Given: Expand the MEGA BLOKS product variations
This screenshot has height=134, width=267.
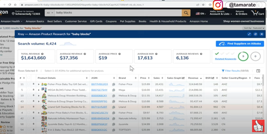Looking at the screenshot, I should tap(39, 90).
